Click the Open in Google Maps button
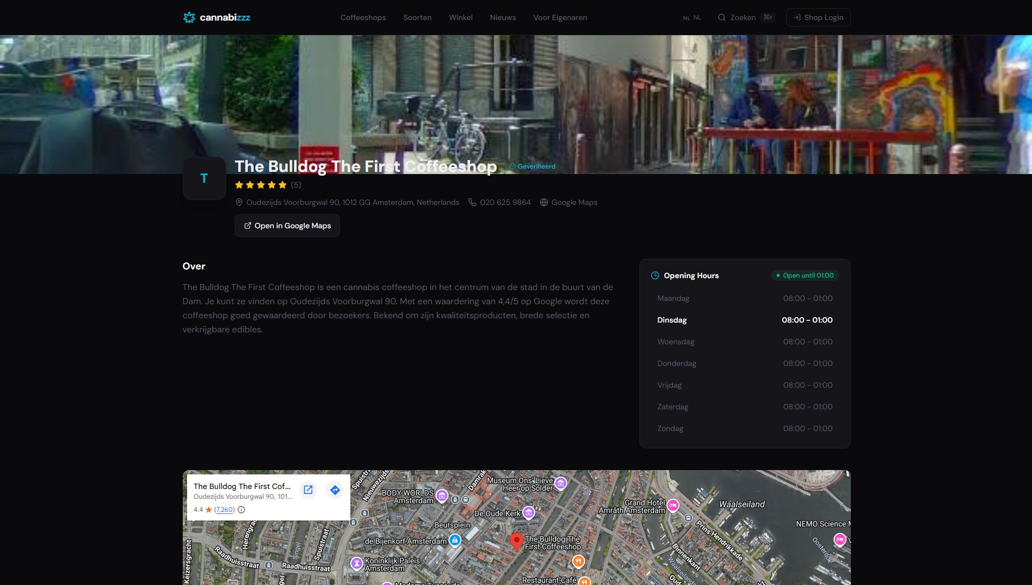 click(x=287, y=226)
